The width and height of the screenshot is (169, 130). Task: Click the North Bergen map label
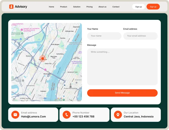tap(55, 44)
